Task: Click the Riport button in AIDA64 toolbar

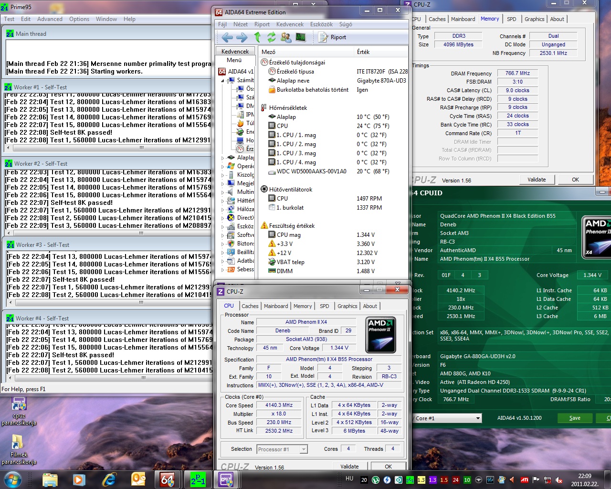Action: [x=332, y=37]
